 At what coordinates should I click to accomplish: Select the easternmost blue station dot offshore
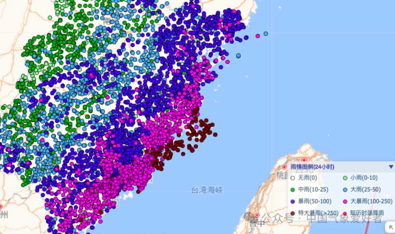266,34
